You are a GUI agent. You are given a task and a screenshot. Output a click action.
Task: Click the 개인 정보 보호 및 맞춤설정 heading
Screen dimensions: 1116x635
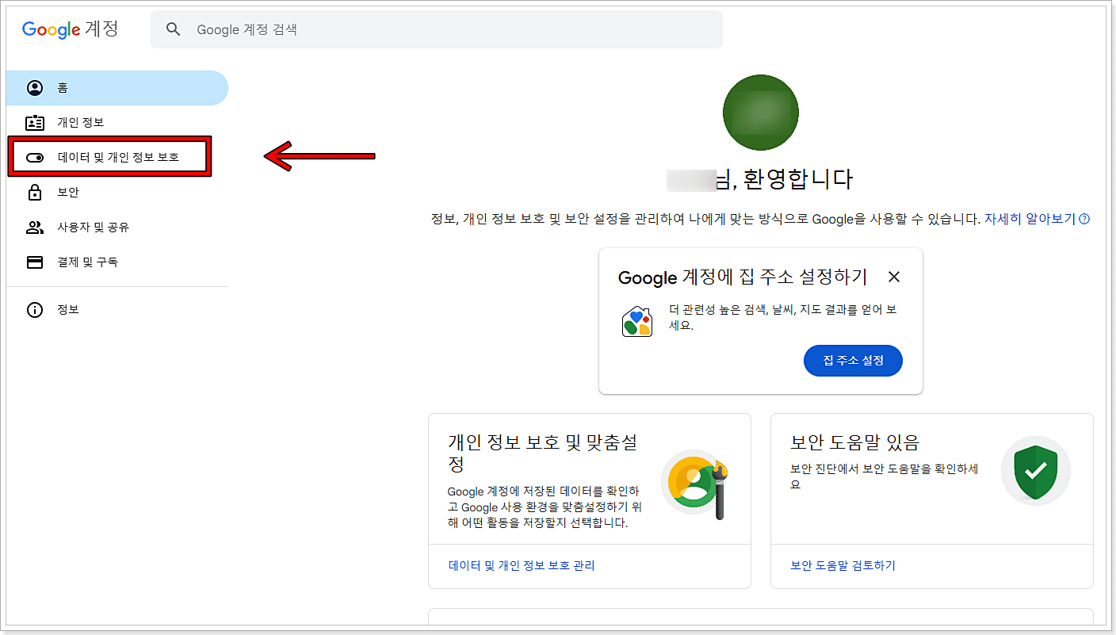(x=543, y=453)
